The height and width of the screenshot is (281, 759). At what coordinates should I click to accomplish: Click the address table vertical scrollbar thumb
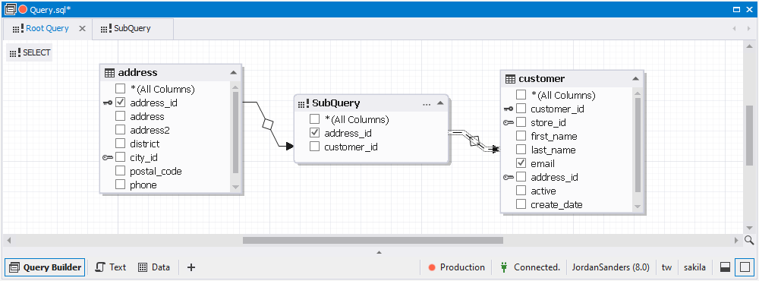236,133
